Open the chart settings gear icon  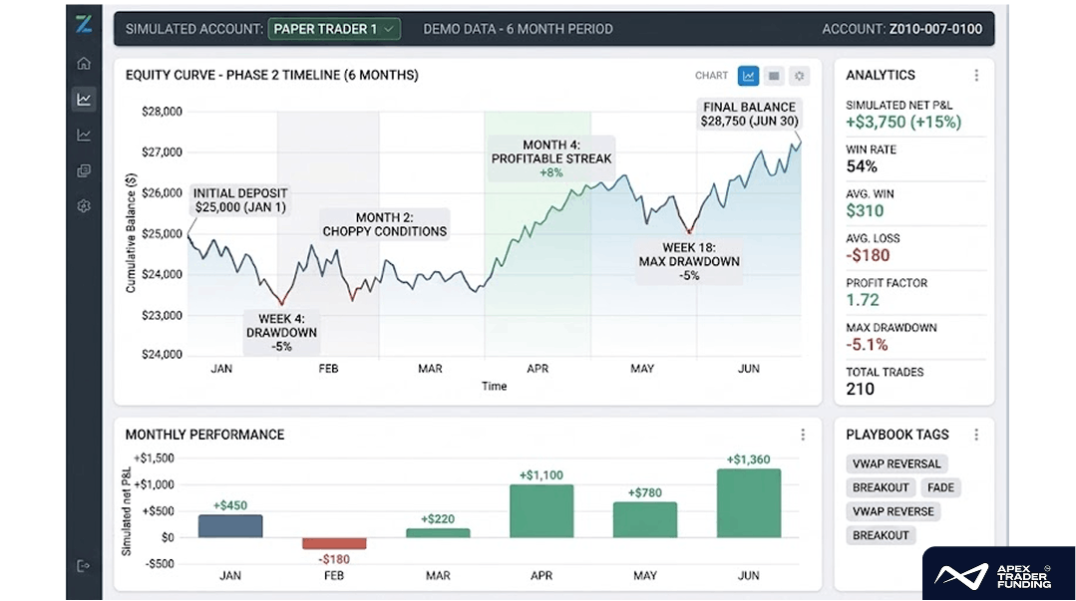coord(799,76)
